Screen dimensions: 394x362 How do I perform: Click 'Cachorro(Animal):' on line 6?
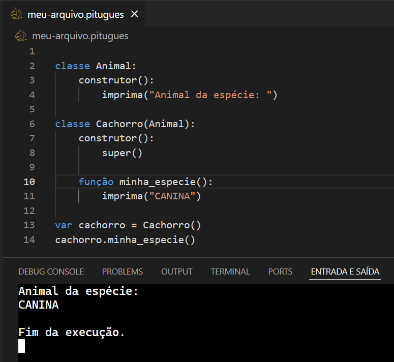[x=145, y=124]
